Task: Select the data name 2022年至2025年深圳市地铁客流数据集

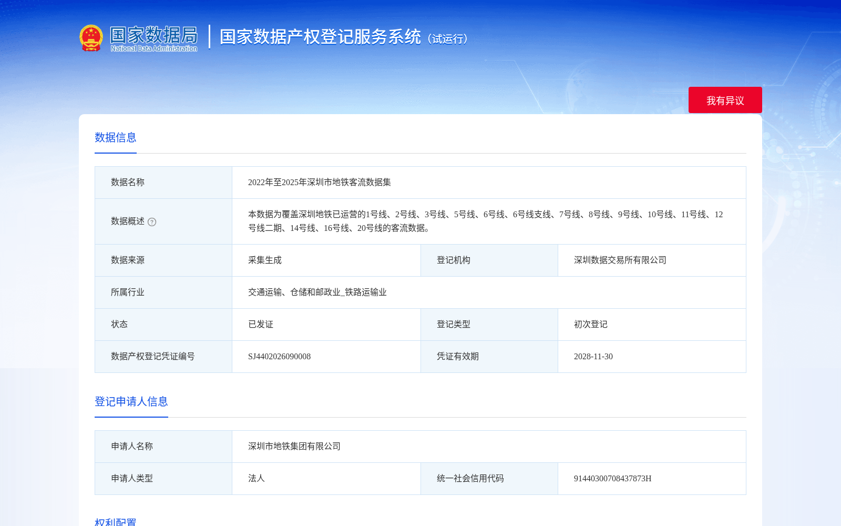Action: (x=320, y=183)
